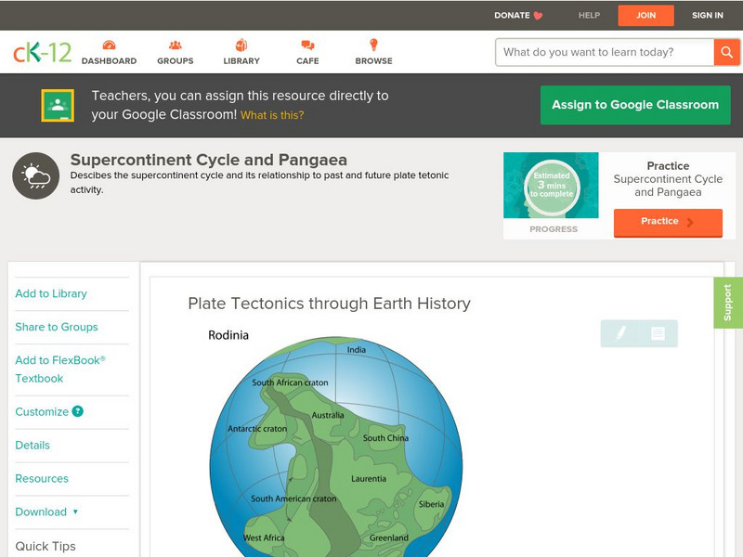This screenshot has width=743, height=557.
Task: Click the 'Plate Tectonics through Earth History' heading
Action: click(x=330, y=304)
